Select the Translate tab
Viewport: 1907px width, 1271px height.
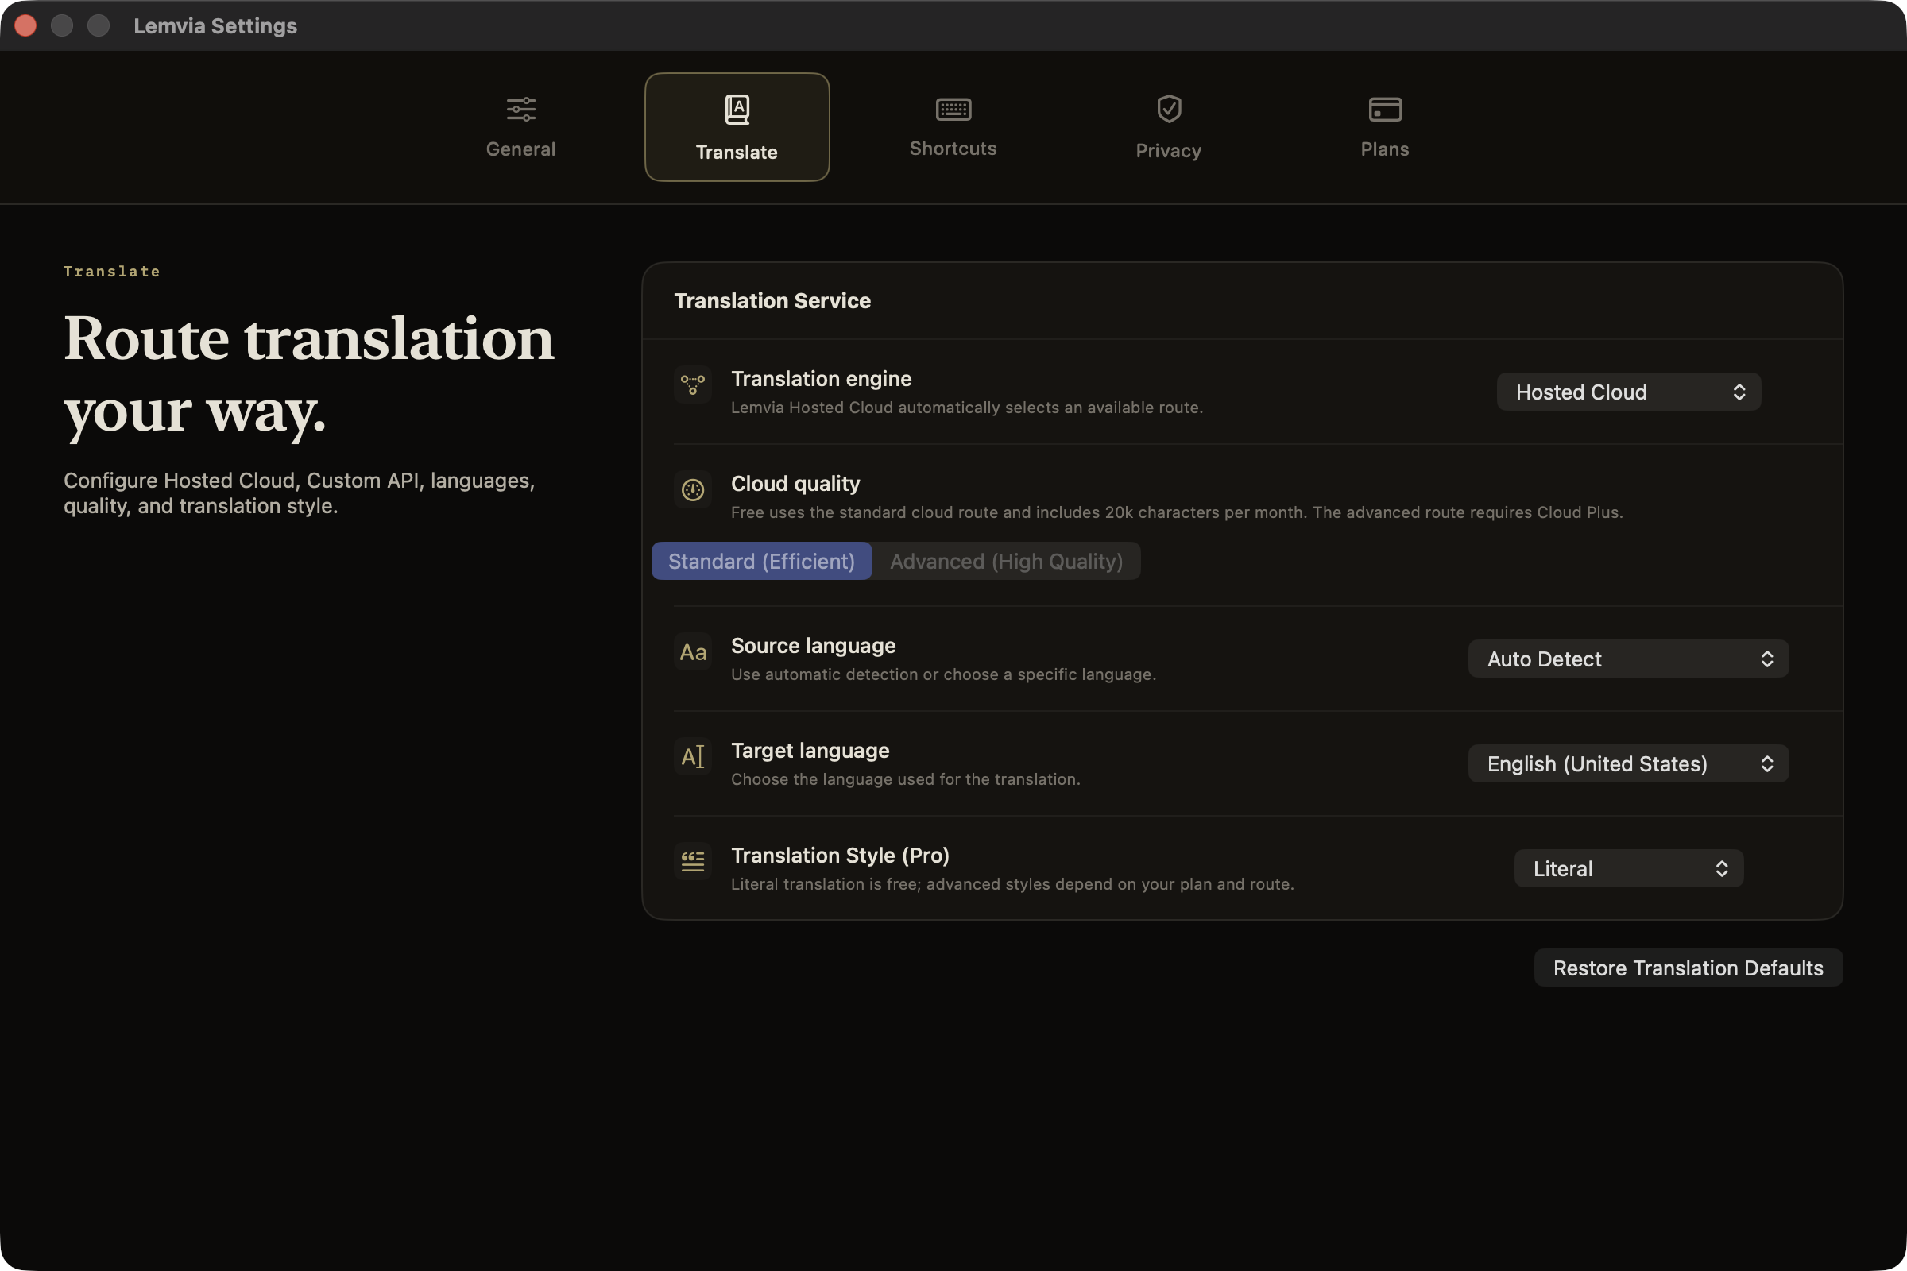(737, 126)
